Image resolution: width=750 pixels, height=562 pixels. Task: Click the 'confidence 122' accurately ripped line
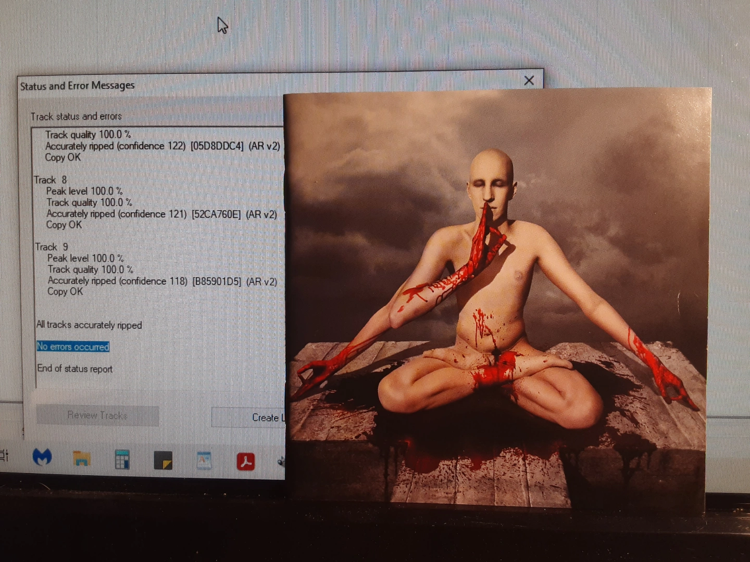(162, 146)
